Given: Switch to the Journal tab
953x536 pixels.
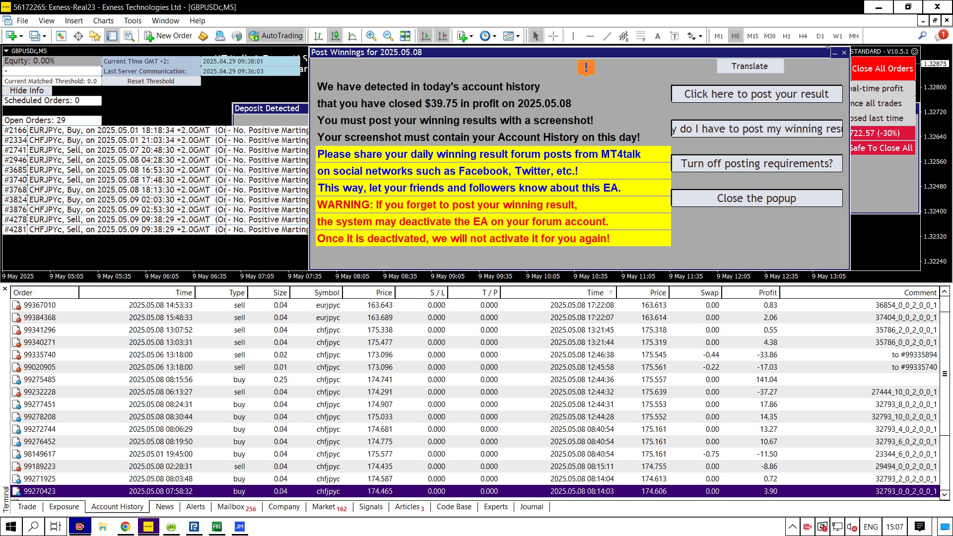Looking at the screenshot, I should click(x=531, y=507).
